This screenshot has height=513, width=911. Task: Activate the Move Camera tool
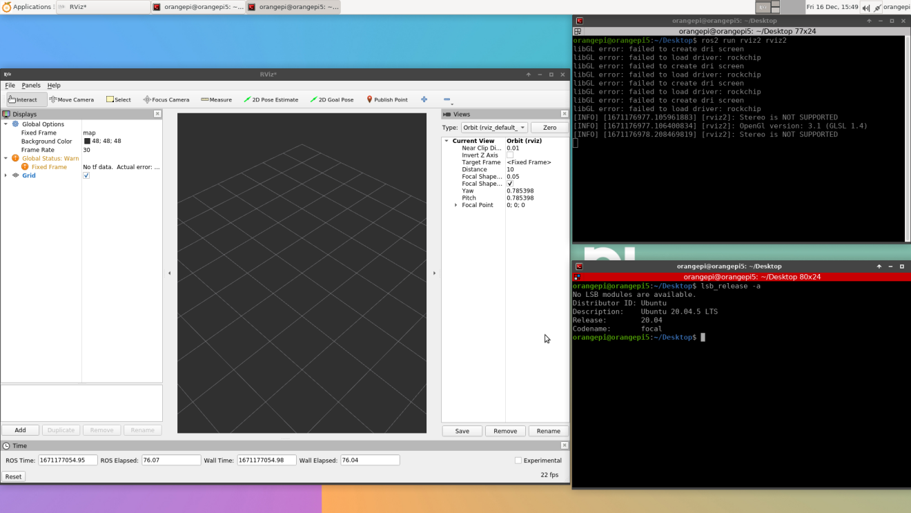[71, 99]
